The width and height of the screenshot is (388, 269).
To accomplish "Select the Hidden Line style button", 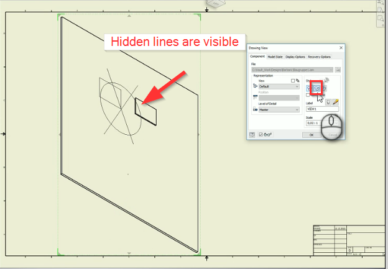I will [308, 88].
